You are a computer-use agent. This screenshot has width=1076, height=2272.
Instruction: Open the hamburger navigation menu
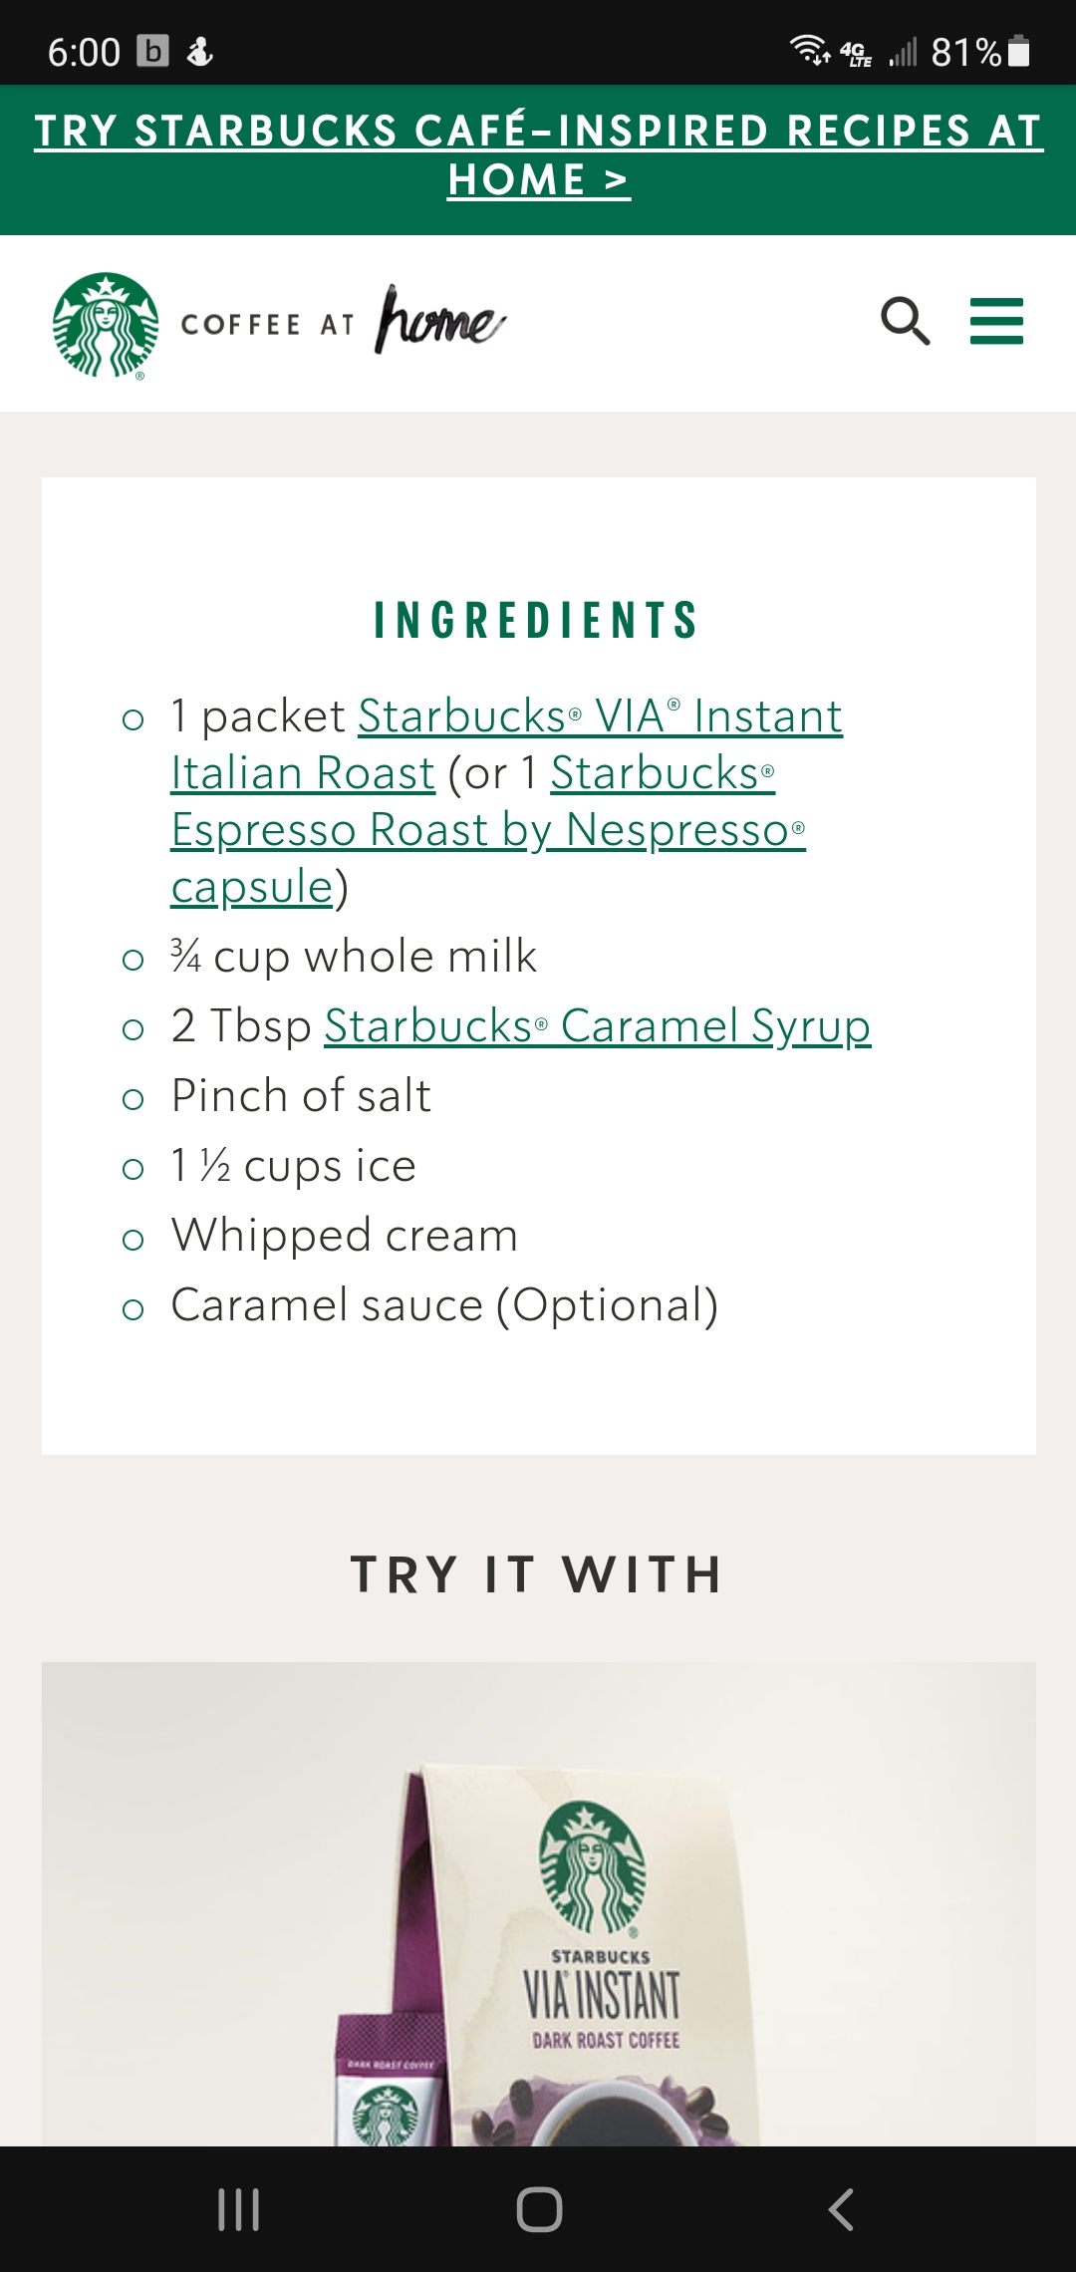tap(996, 321)
